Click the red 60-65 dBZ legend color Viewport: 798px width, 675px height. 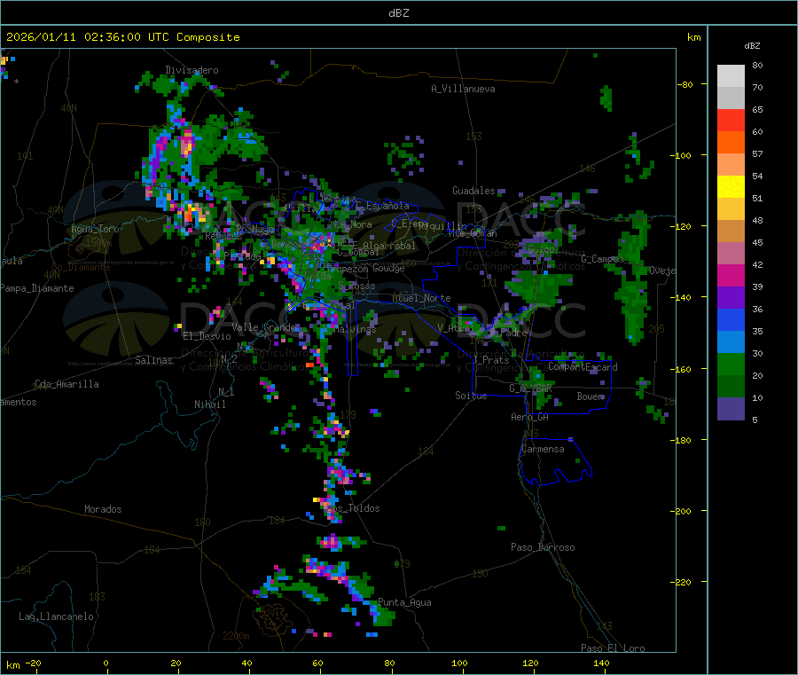731,120
